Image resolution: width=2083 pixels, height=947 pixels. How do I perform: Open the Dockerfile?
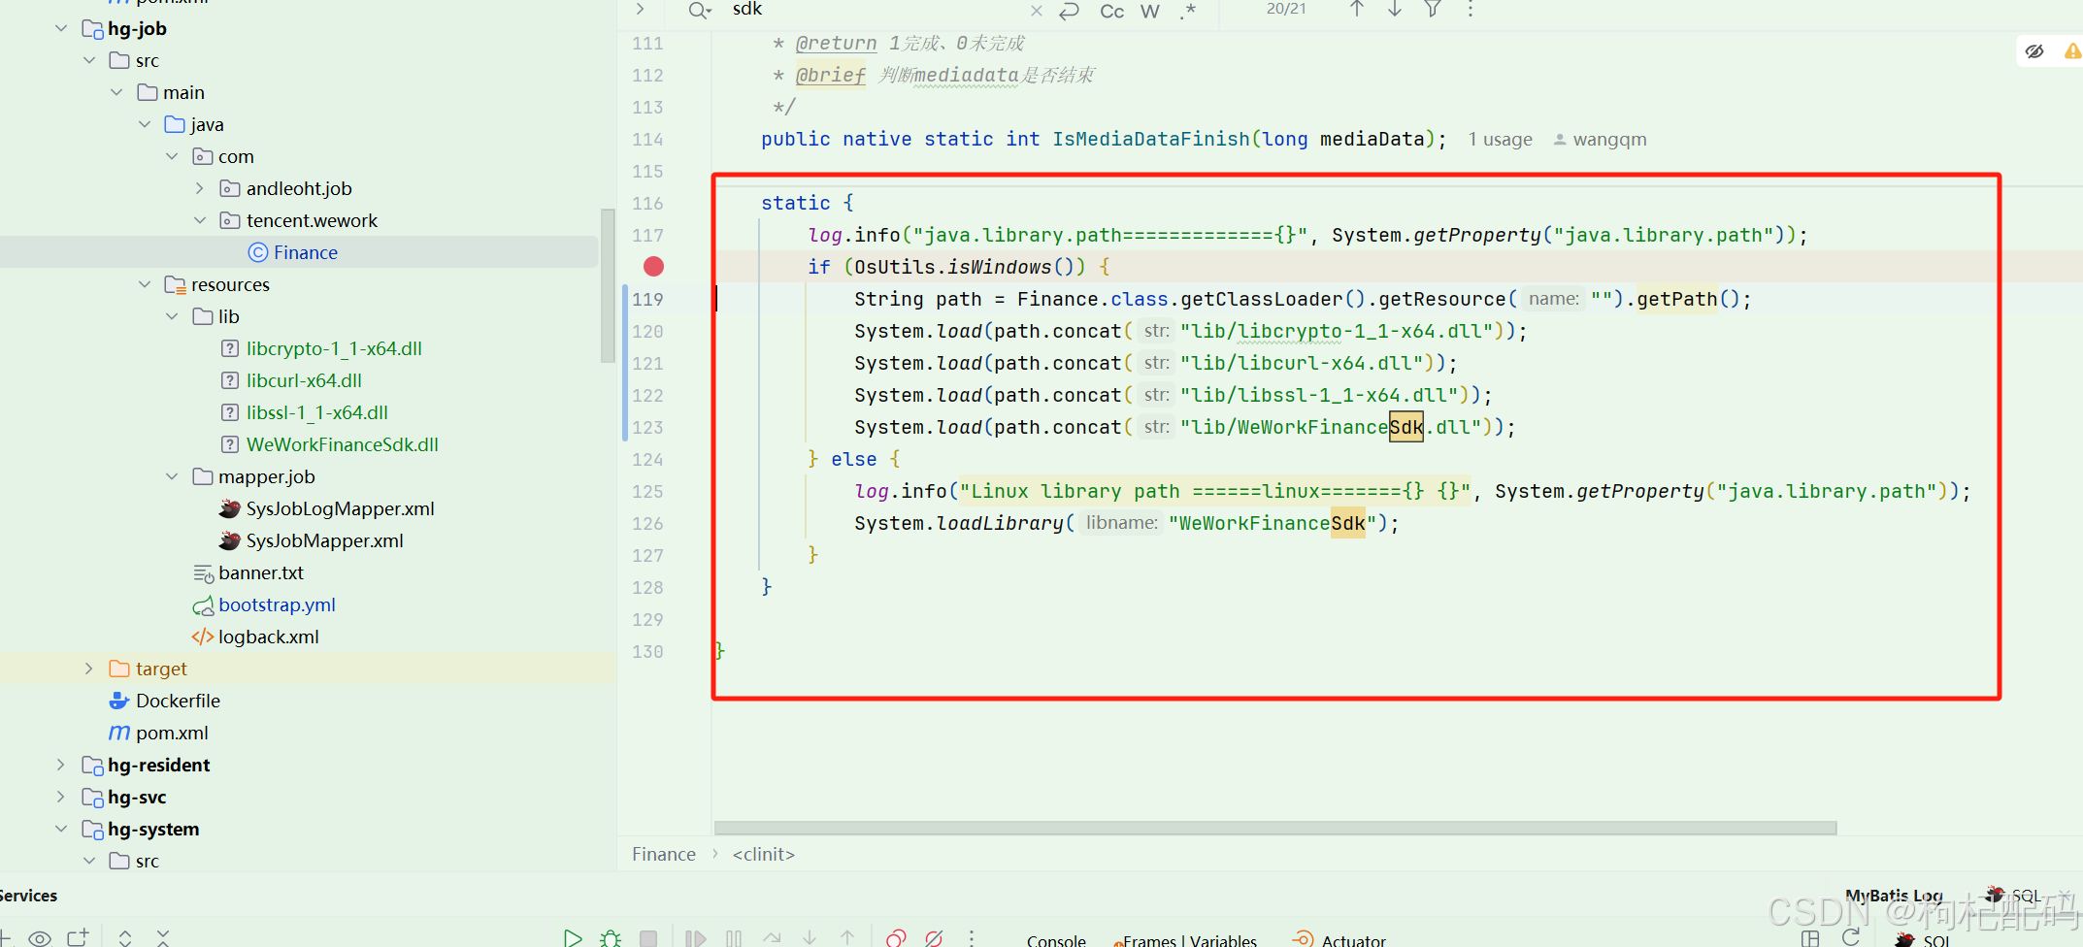point(178,701)
